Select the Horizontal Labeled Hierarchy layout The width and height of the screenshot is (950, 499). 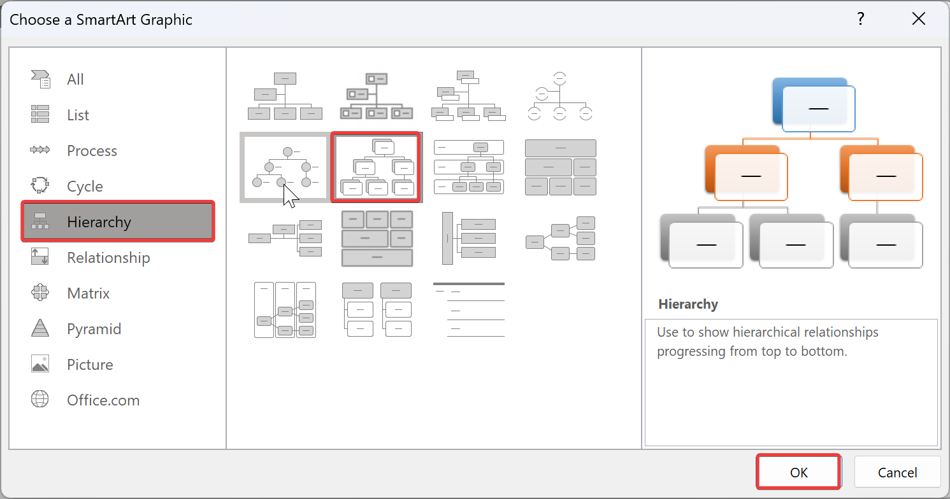pyautogui.click(x=285, y=310)
